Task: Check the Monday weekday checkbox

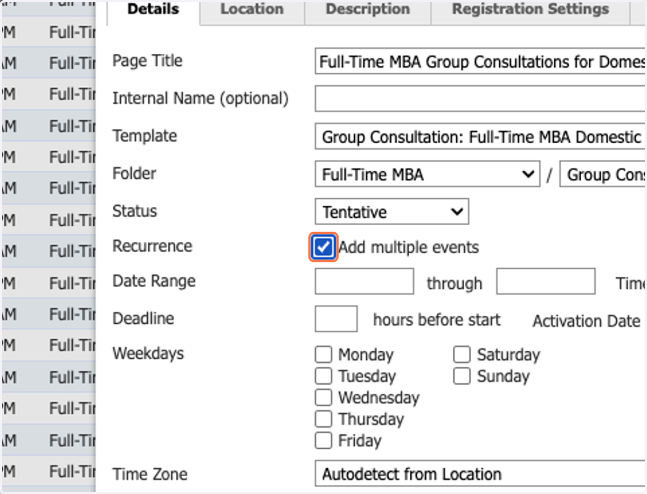Action: [323, 354]
